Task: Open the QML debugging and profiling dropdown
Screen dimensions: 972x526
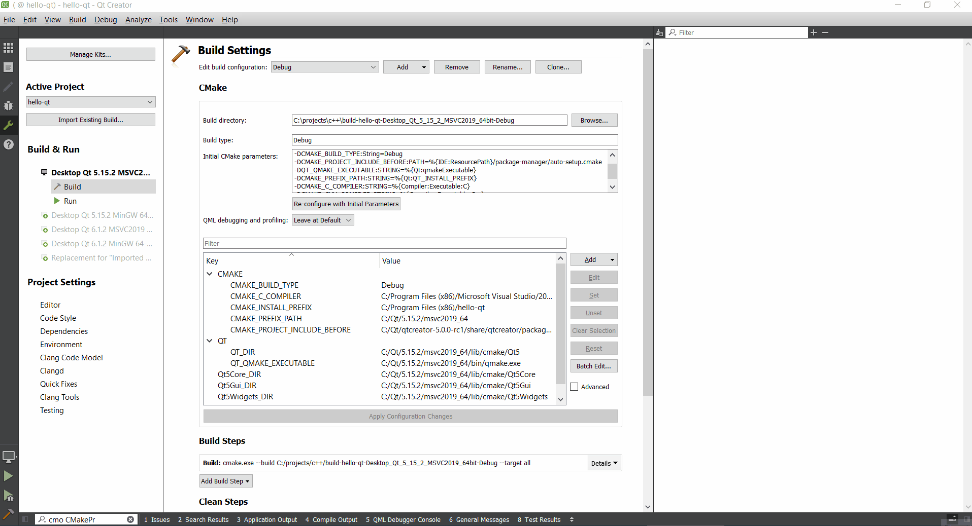Action: pyautogui.click(x=322, y=220)
